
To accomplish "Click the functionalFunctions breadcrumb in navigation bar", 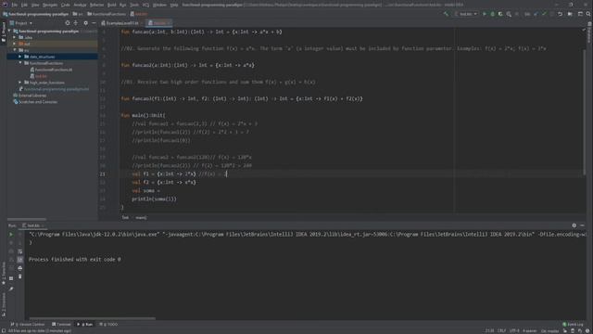I will (107, 14).
